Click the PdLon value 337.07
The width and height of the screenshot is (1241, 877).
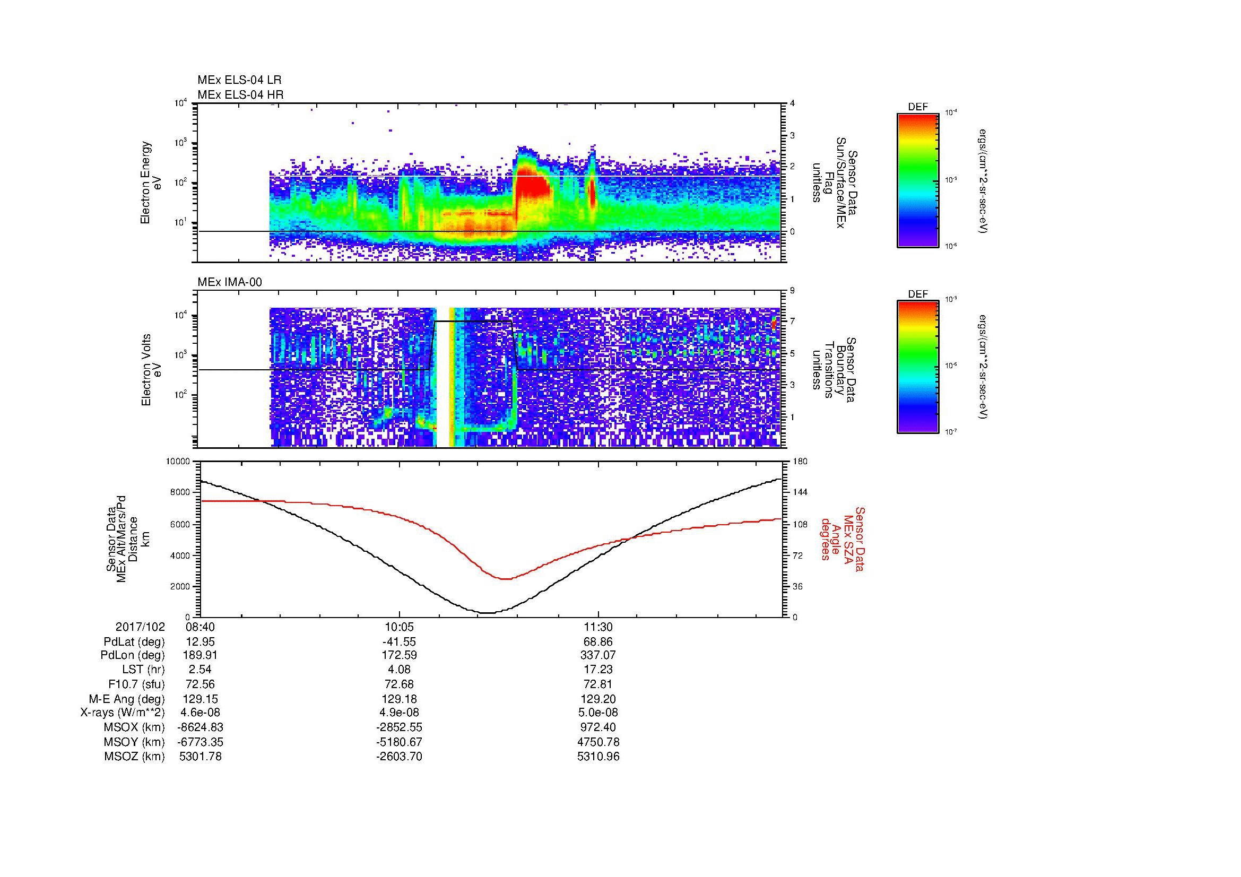(x=598, y=655)
